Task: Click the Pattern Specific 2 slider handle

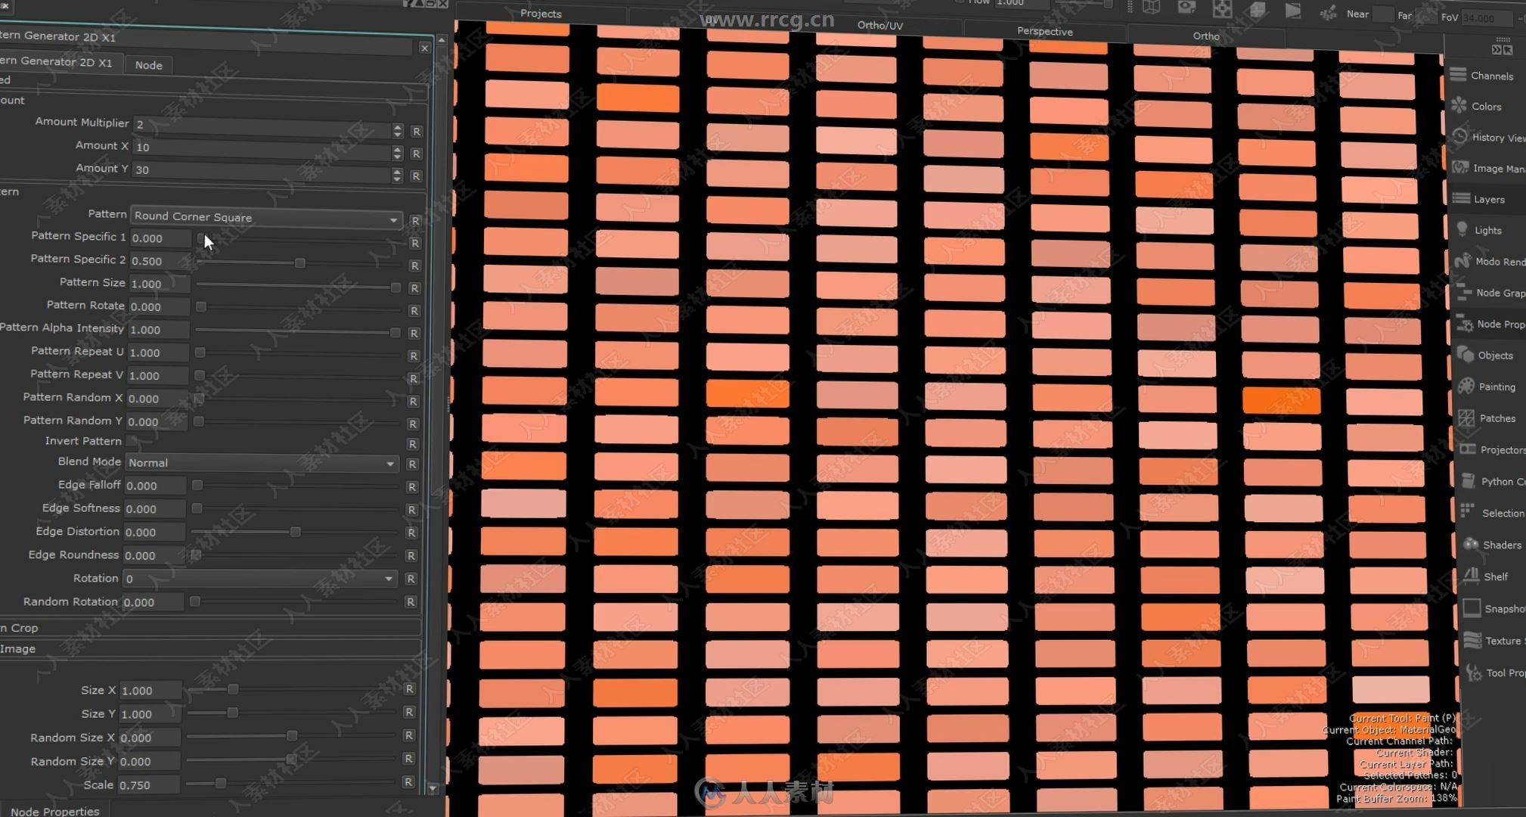Action: pos(300,262)
